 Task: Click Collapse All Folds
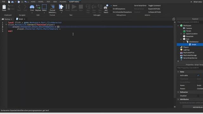pos(154,12)
